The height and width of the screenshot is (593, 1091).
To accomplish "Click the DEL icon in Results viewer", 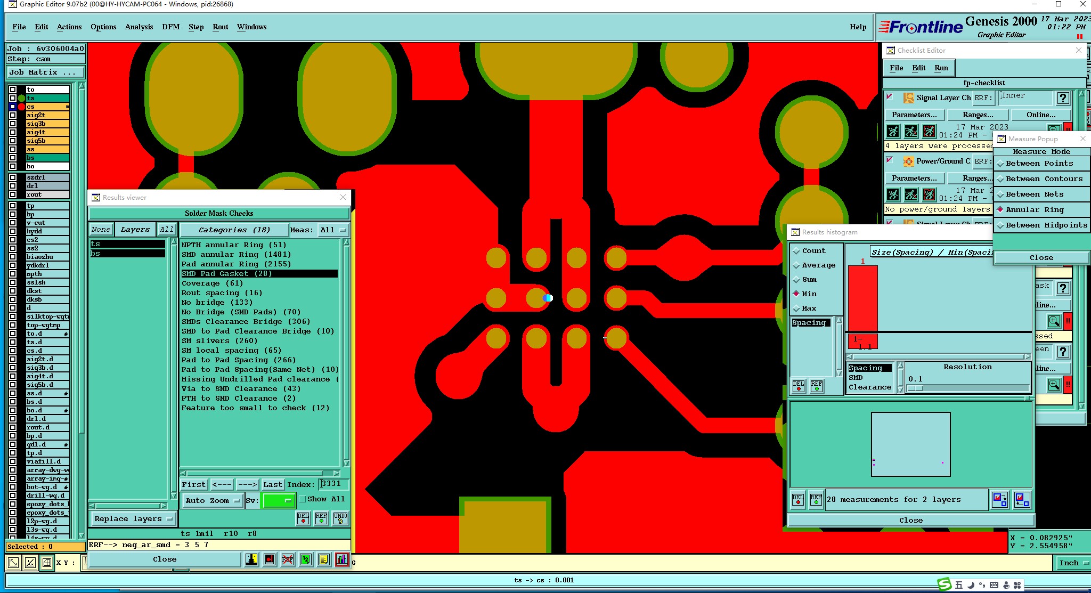I will pyautogui.click(x=303, y=518).
